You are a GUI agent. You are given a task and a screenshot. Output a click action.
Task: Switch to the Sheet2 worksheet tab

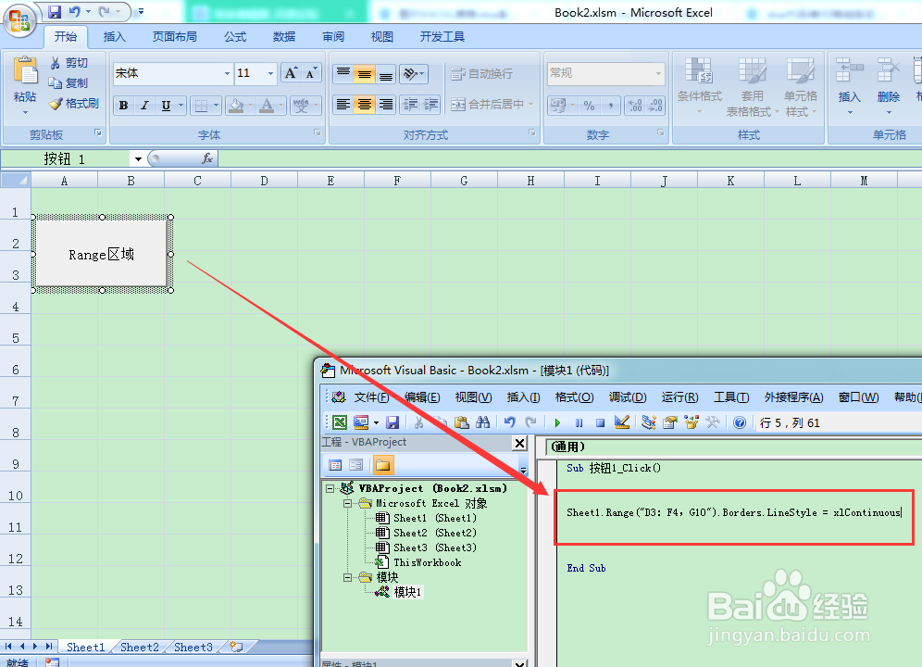138,647
